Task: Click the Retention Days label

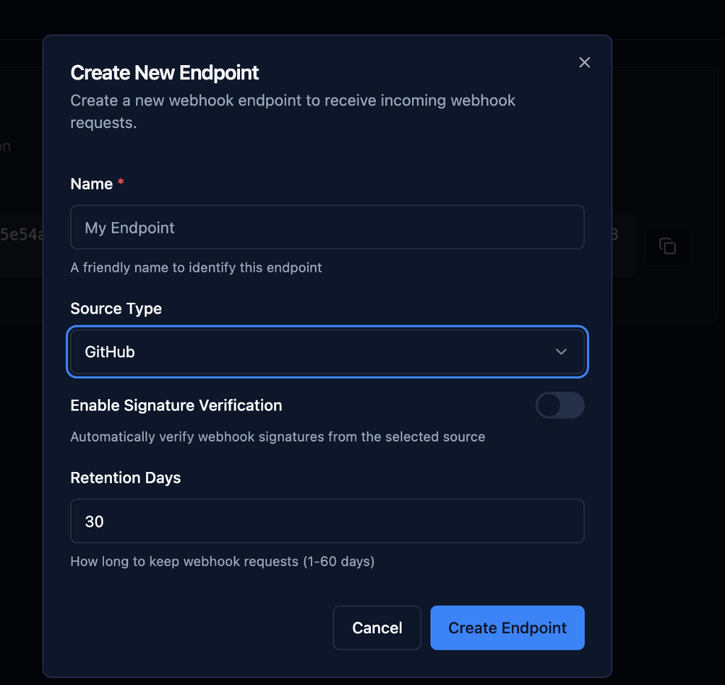Action: [125, 478]
